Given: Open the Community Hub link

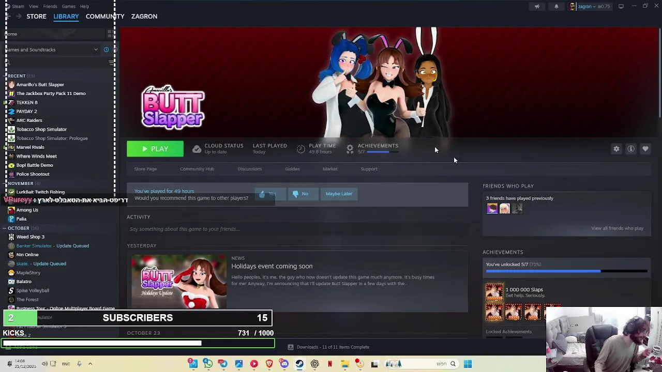Looking at the screenshot, I should (197, 169).
